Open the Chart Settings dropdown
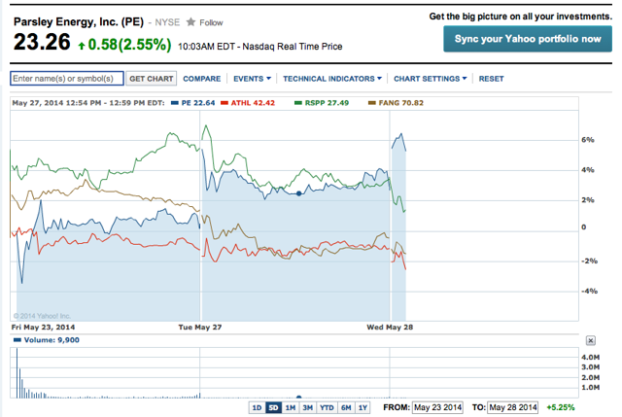Viewport: 622px width, 417px height. [x=430, y=79]
